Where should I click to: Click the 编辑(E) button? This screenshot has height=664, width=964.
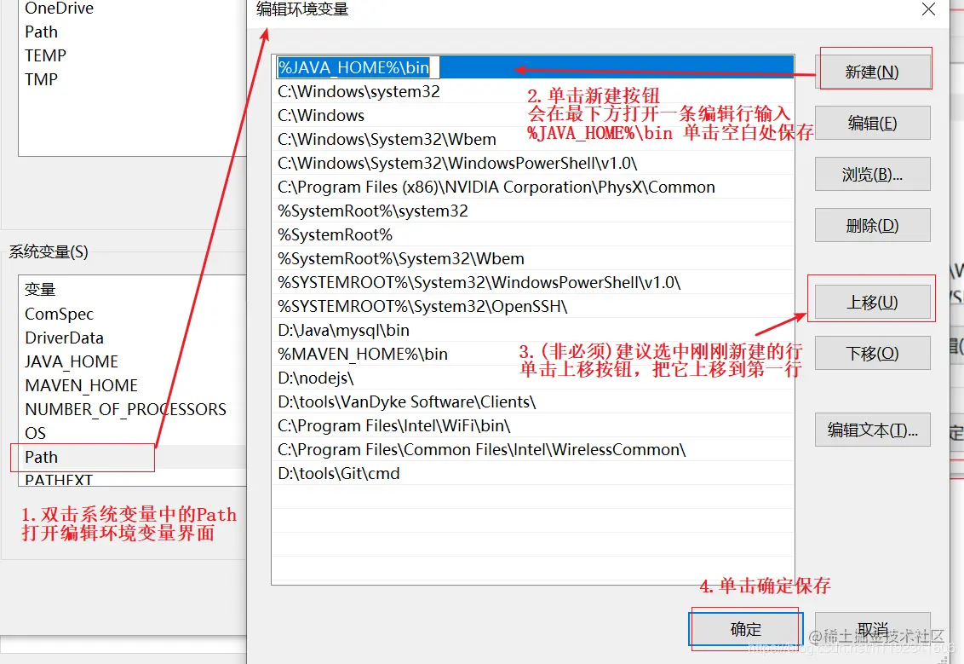tap(872, 123)
